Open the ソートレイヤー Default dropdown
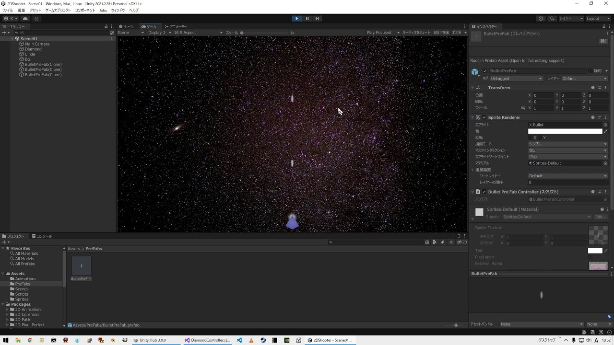Viewport: 614px width, 345px height. pos(568,176)
